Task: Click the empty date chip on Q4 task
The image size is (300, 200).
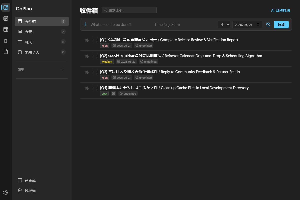Action: pos(114,94)
